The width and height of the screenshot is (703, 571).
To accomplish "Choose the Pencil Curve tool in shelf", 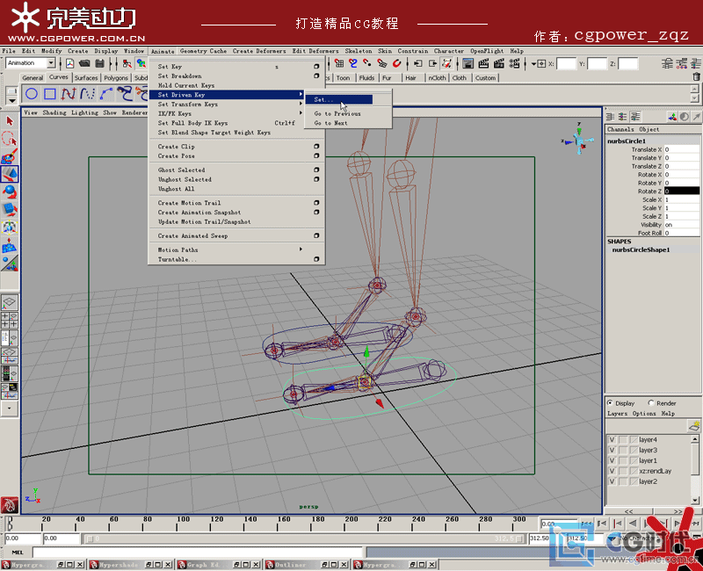I will tap(87, 94).
